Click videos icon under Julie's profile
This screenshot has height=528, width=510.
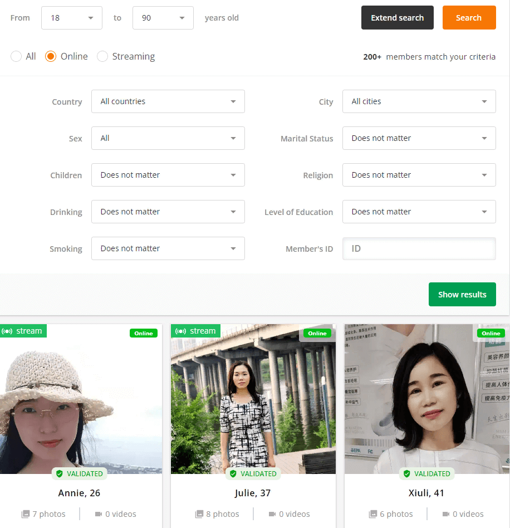point(272,514)
